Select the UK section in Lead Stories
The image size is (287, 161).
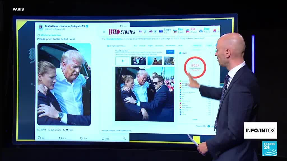pyautogui.click(x=153, y=32)
